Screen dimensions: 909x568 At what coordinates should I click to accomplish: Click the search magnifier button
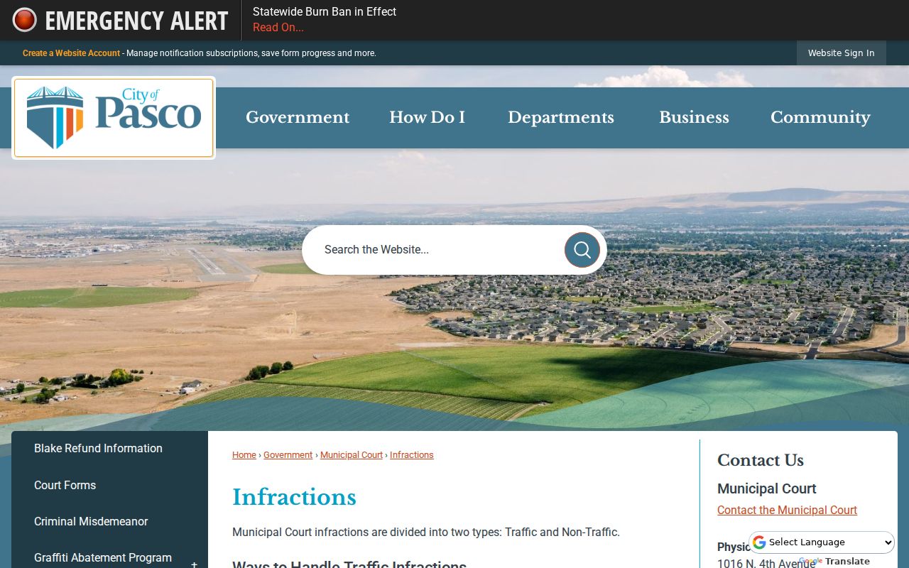click(582, 250)
